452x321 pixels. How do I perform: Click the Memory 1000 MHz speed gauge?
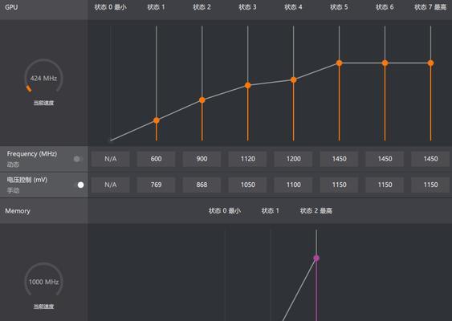tap(43, 279)
